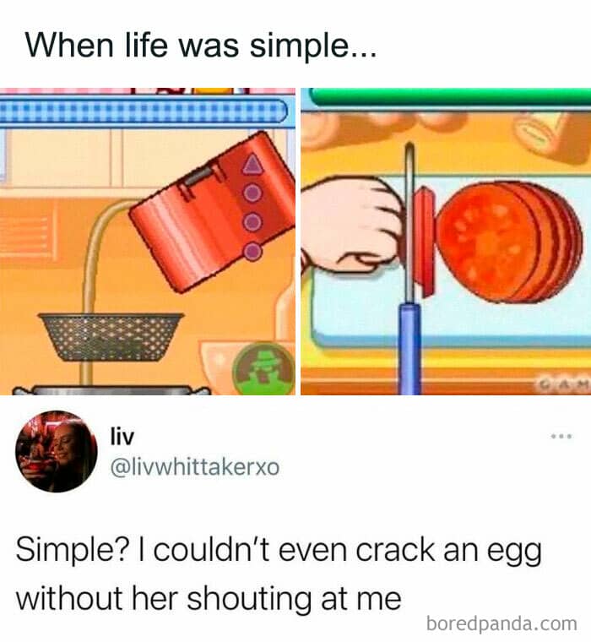Click the tweet text about cracking egg
This screenshot has width=591, height=642.
[x=279, y=574]
